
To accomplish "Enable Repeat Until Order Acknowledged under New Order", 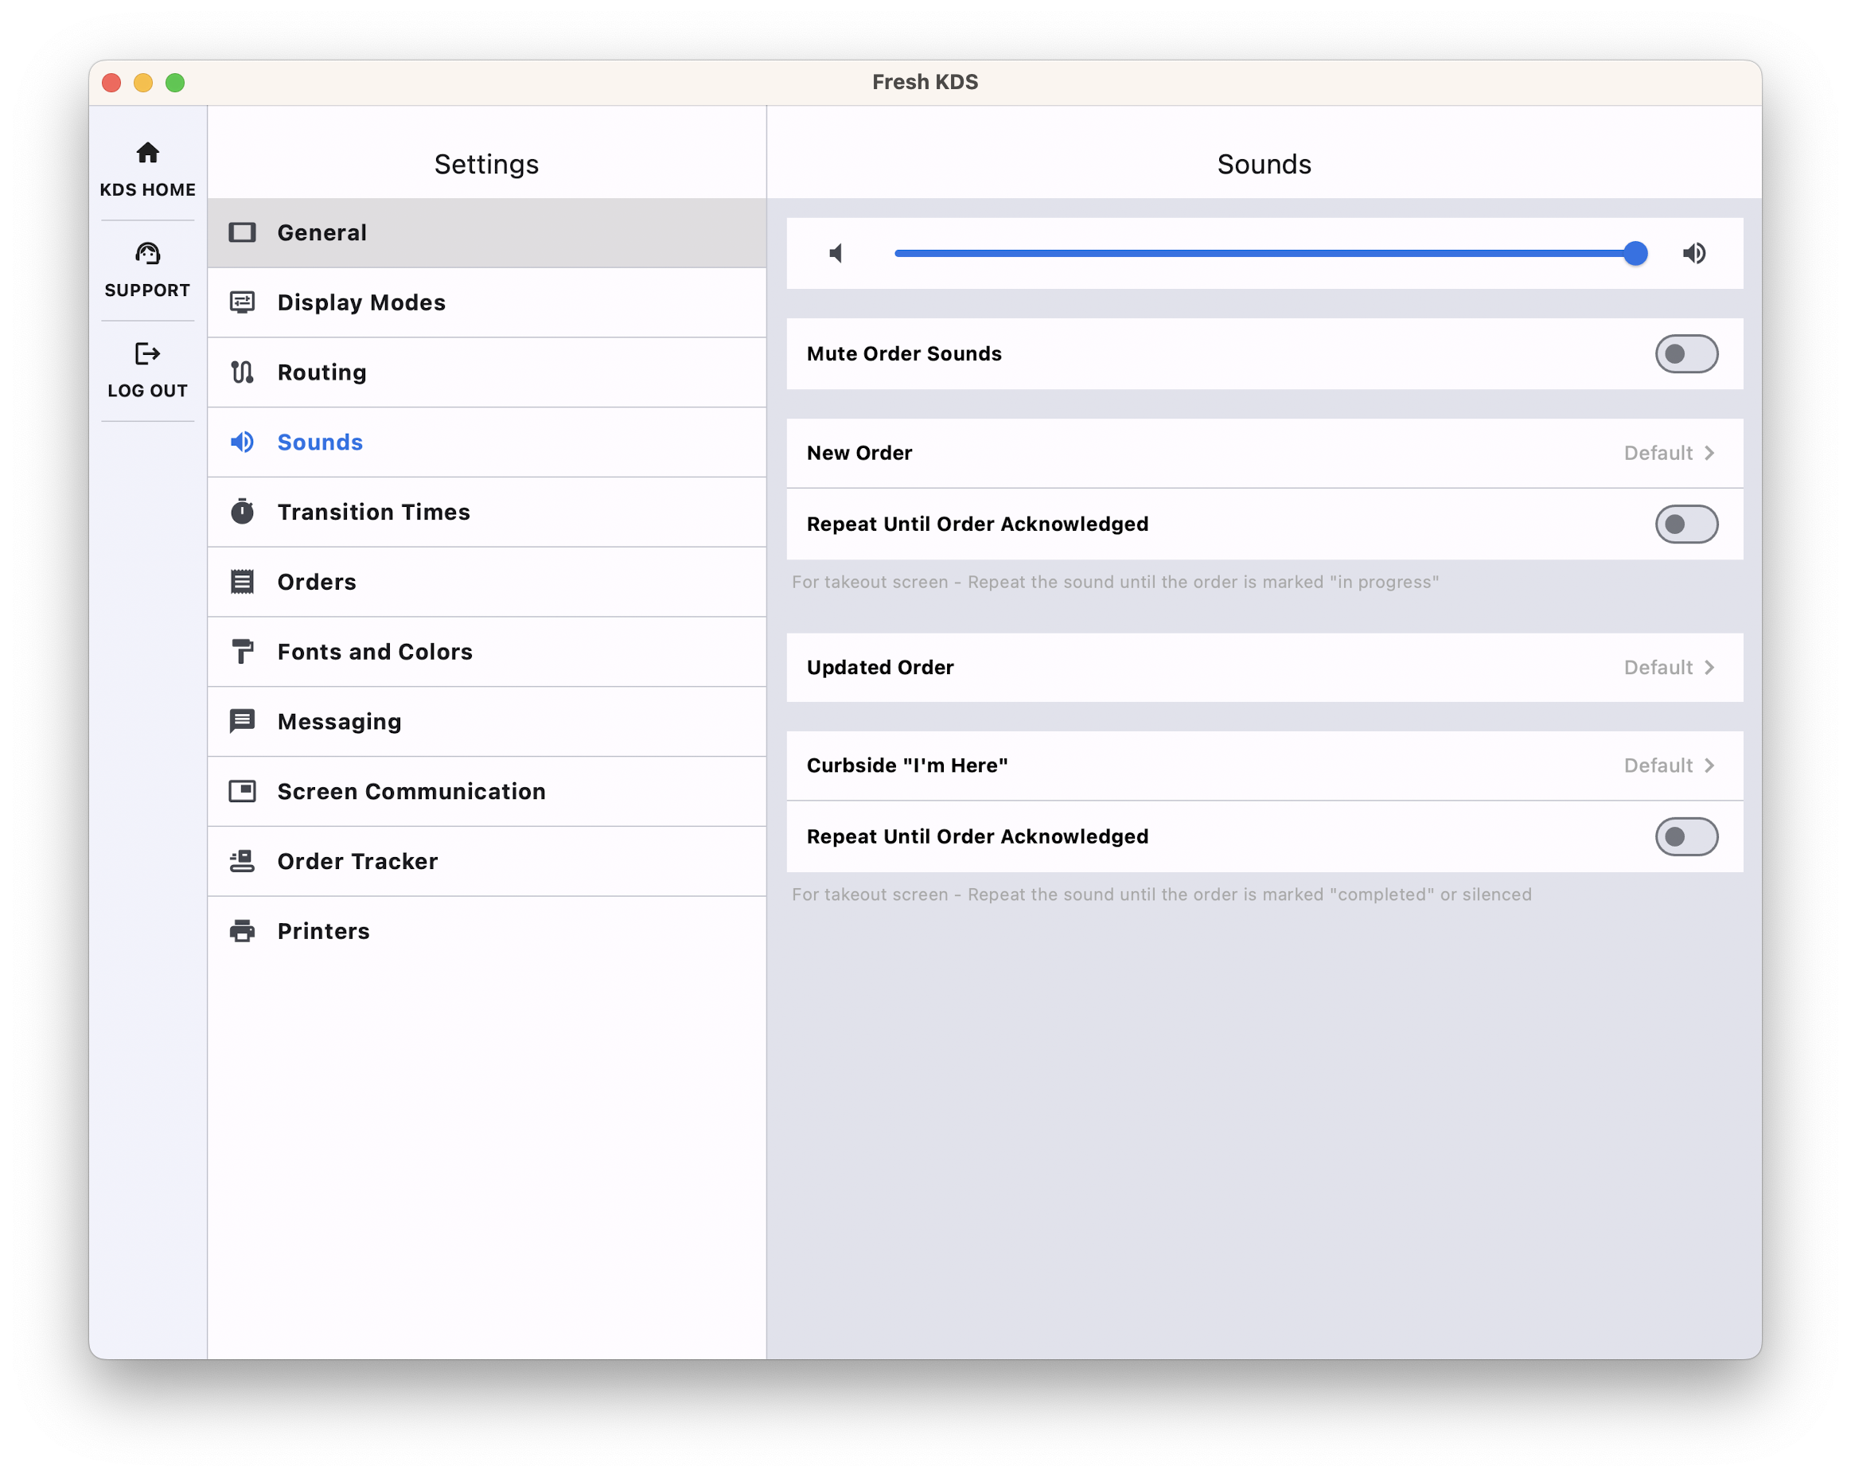I will click(x=1686, y=524).
